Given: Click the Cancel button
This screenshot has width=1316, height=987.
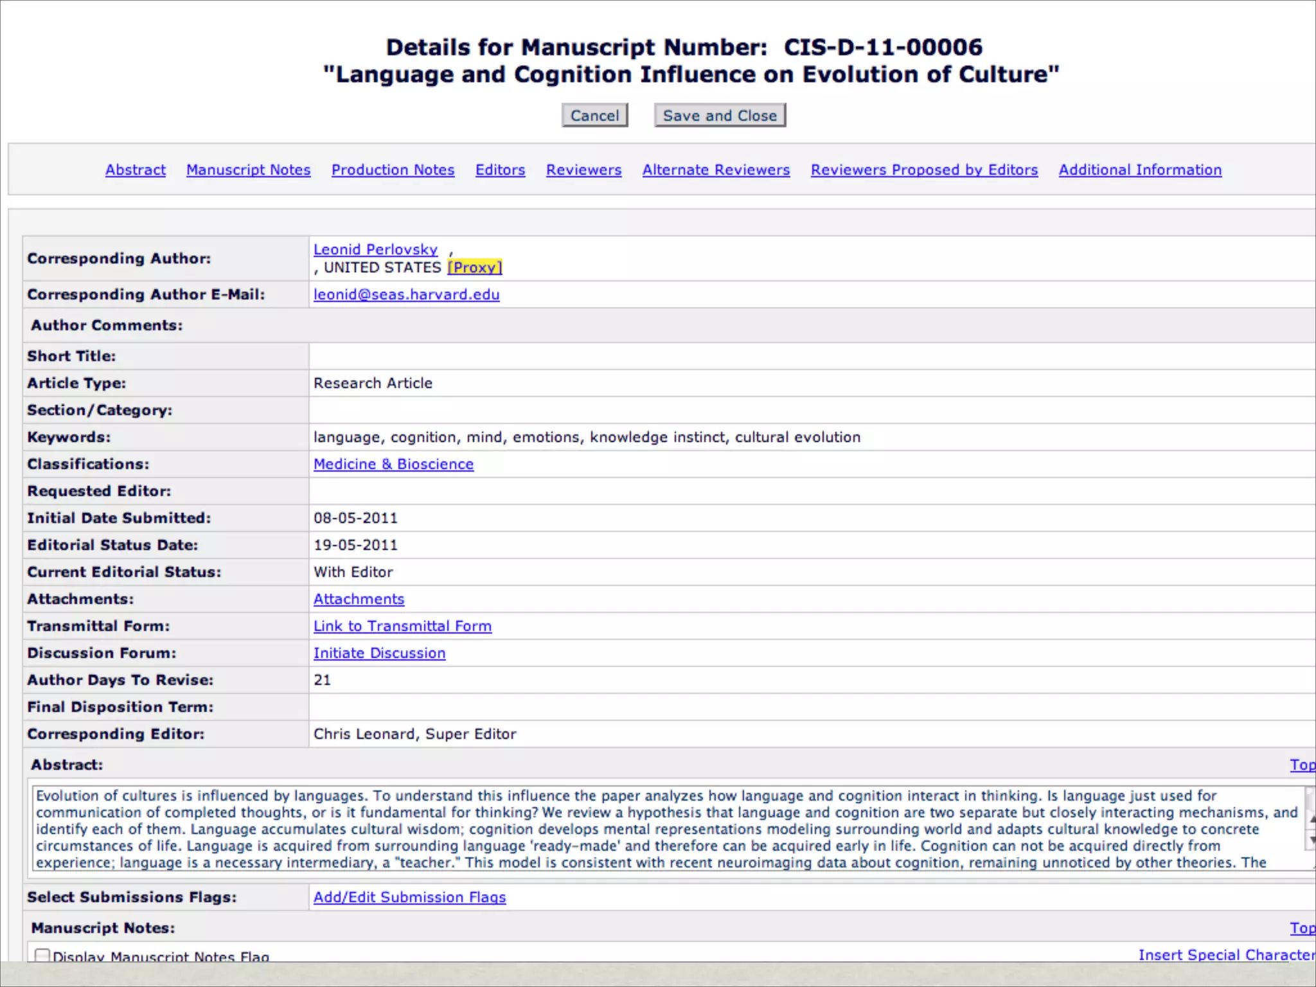Looking at the screenshot, I should point(594,116).
